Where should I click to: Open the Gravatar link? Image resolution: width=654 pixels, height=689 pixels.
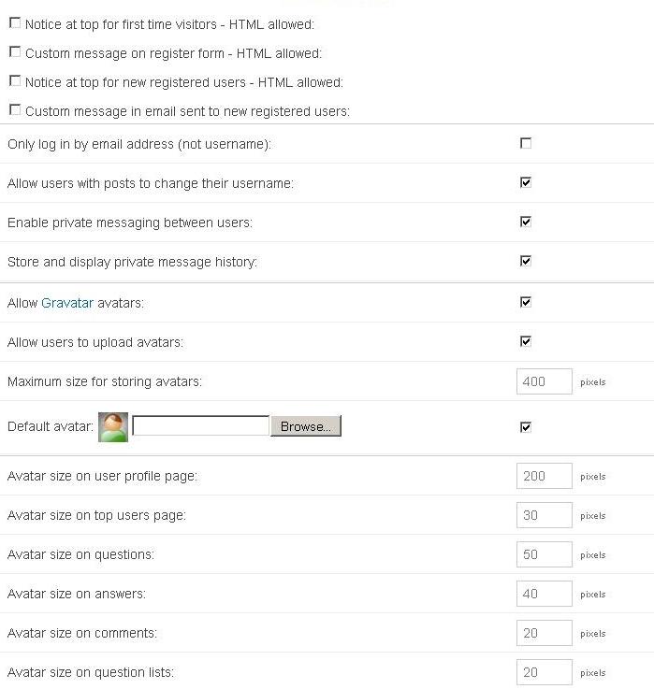click(x=67, y=303)
